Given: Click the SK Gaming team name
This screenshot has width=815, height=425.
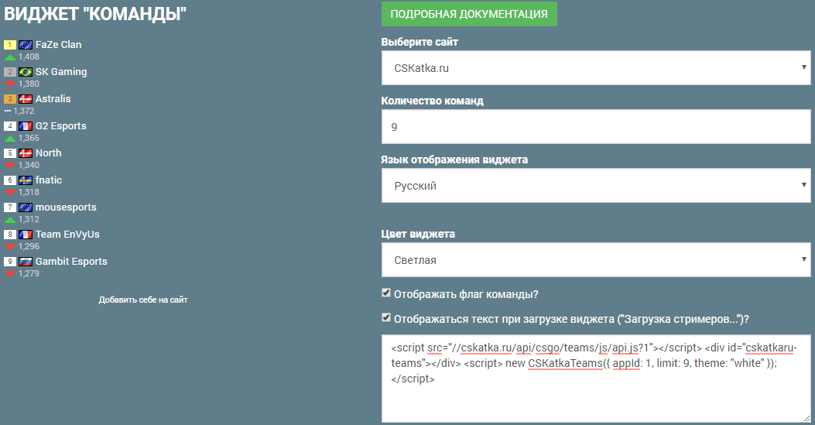Looking at the screenshot, I should coord(61,72).
